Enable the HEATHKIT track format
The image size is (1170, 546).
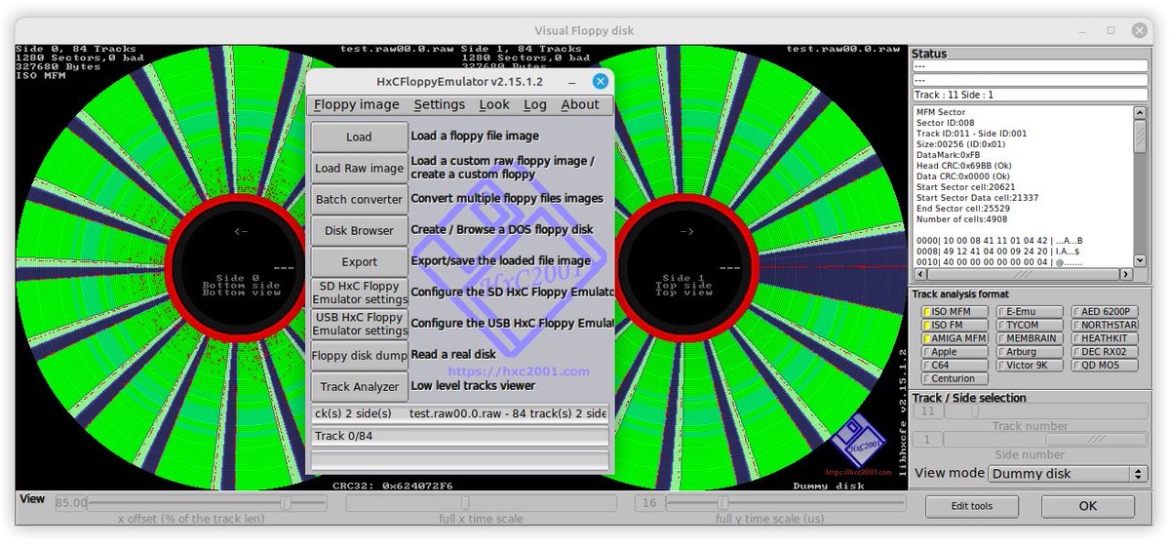pyautogui.click(x=1105, y=339)
